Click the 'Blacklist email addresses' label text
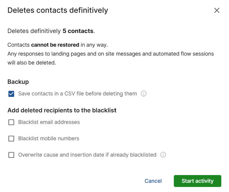 tap(49, 122)
